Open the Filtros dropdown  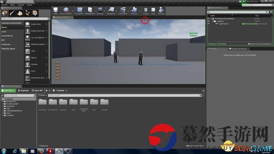pos(43,95)
